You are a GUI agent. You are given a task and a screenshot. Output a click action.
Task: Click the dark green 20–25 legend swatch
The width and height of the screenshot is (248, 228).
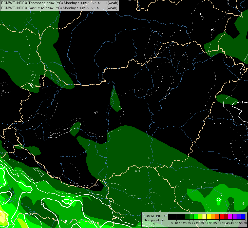pyautogui.click(x=187, y=217)
